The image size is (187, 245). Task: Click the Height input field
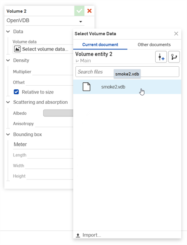point(50,176)
